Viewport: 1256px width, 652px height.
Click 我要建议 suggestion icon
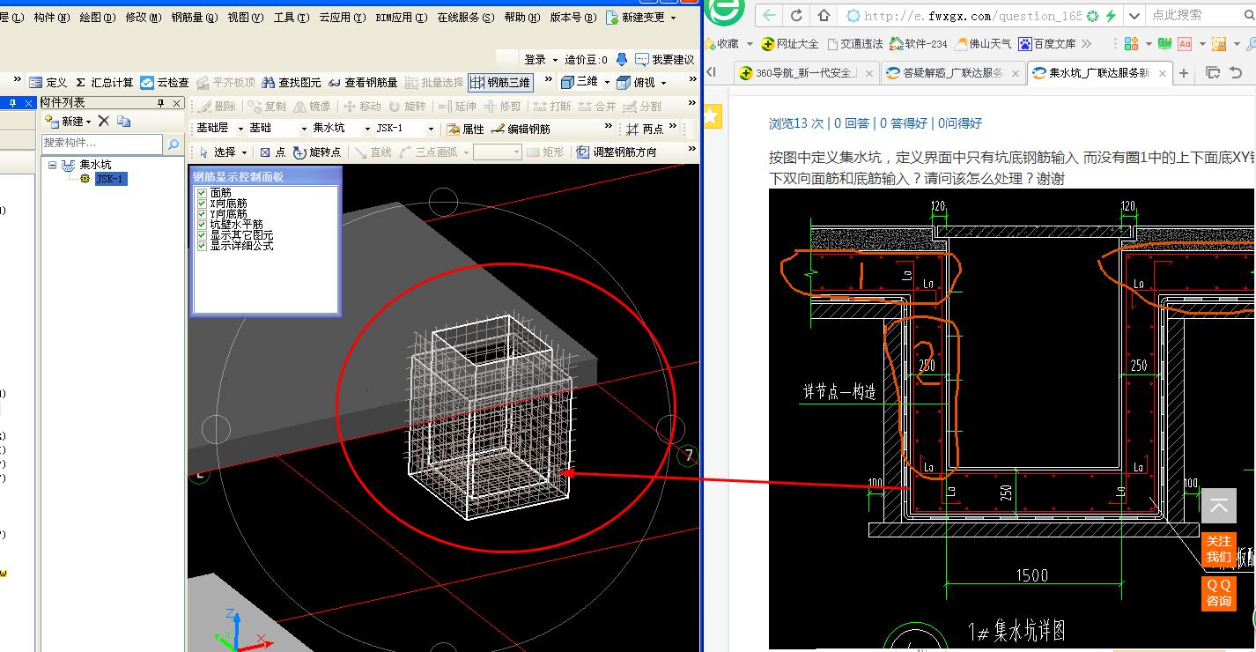point(664,59)
